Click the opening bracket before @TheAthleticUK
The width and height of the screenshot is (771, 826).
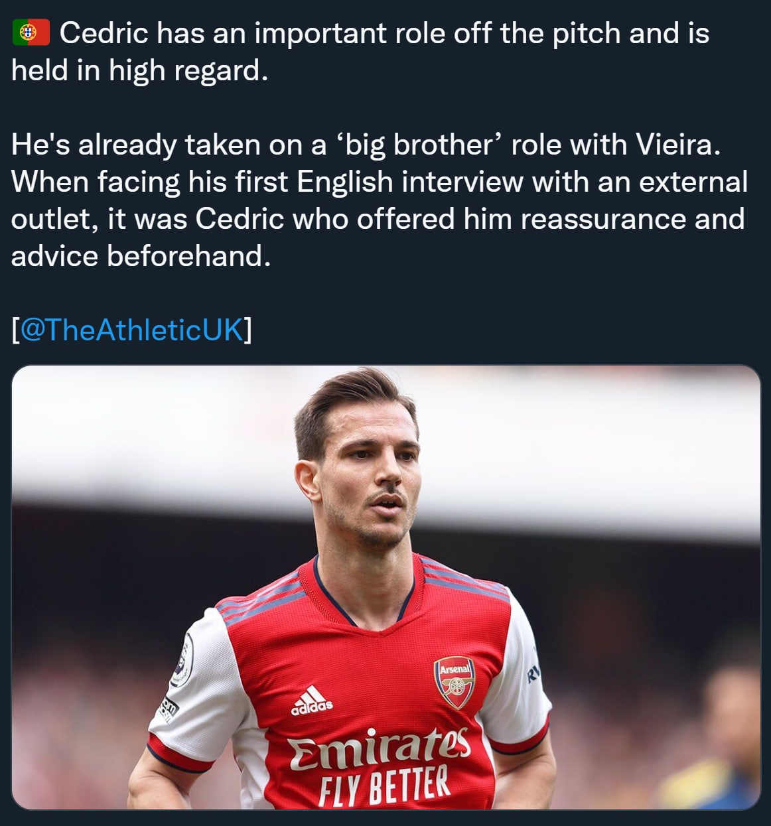pos(15,330)
